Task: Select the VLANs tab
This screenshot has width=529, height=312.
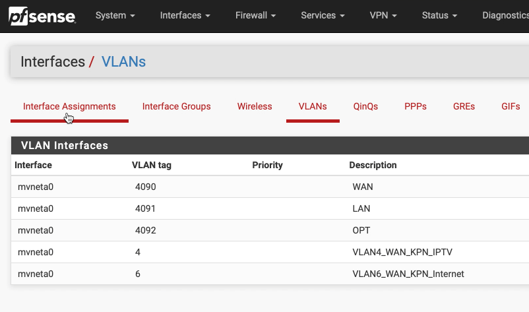Action: click(x=313, y=107)
